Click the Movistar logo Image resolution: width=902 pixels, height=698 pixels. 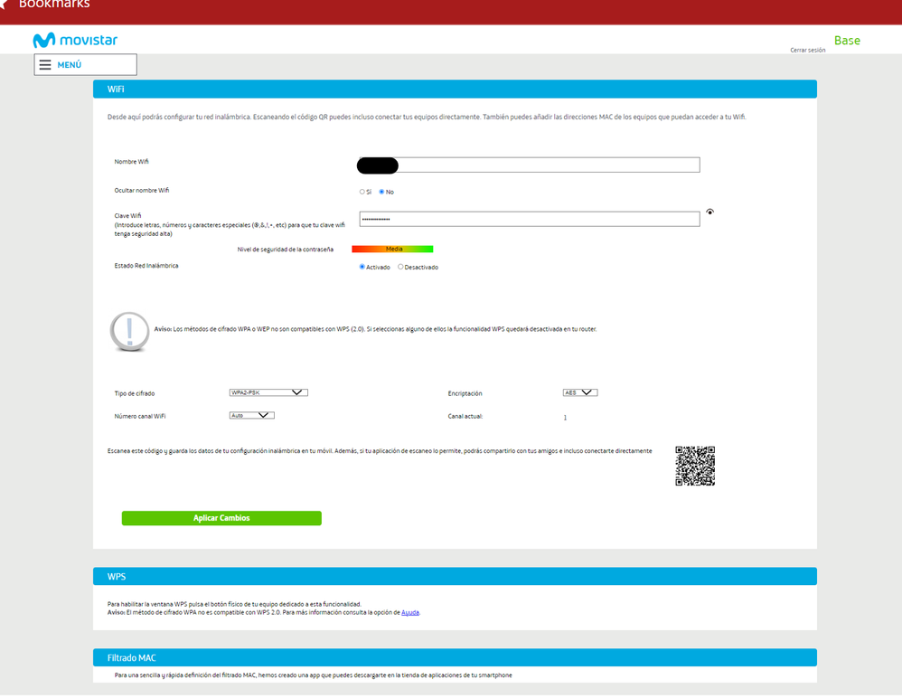tap(75, 40)
